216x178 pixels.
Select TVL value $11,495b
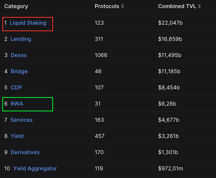click(x=170, y=55)
